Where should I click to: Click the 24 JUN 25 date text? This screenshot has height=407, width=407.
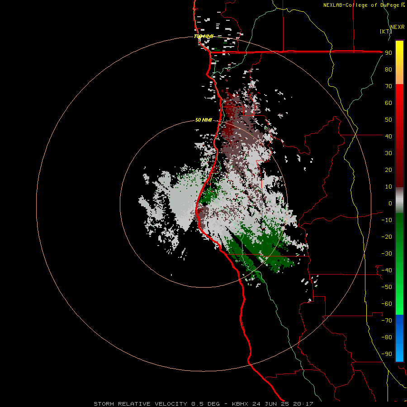(270, 404)
